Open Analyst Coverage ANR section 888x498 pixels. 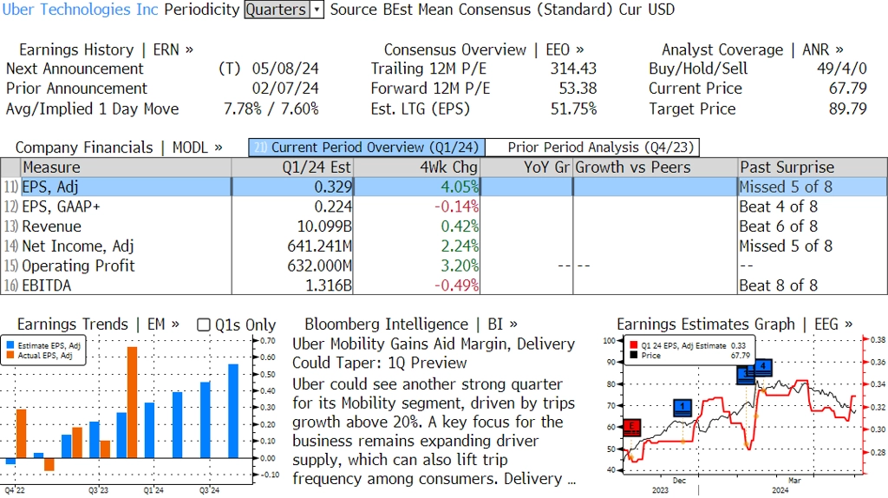(752, 49)
